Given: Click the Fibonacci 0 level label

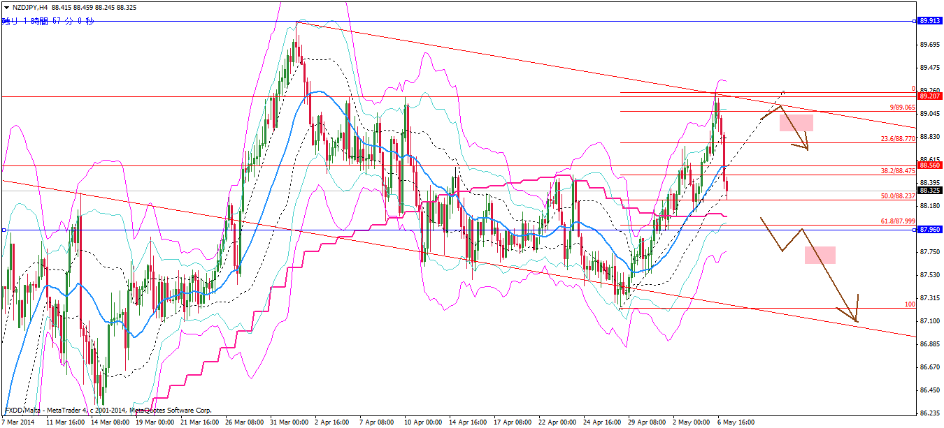Looking at the screenshot, I should click(x=913, y=89).
